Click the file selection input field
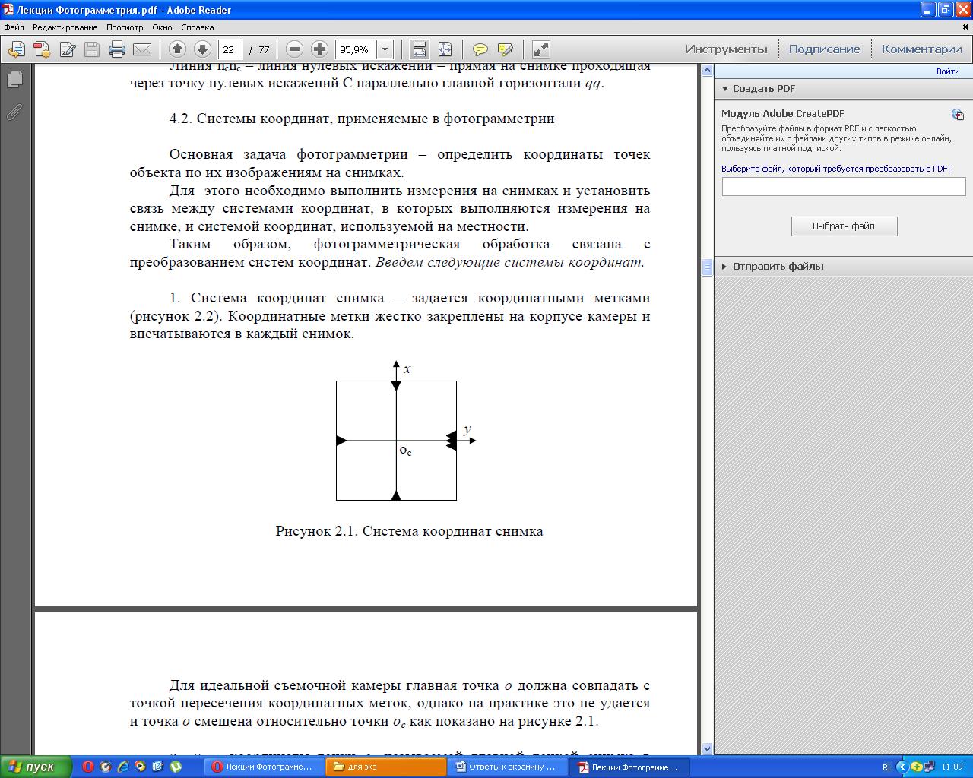The width and height of the screenshot is (973, 778). [x=844, y=186]
